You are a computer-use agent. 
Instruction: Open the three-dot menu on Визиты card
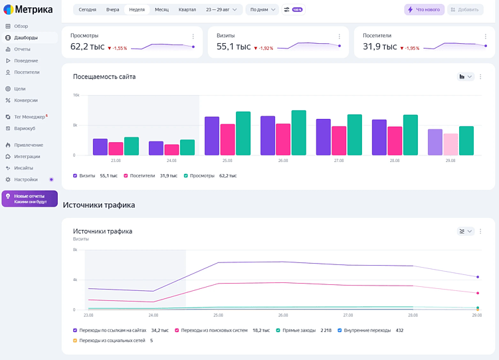(339, 37)
